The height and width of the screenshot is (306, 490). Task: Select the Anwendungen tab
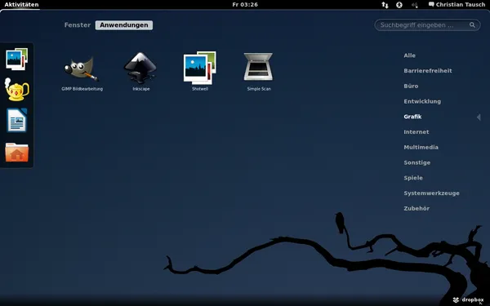coord(124,25)
